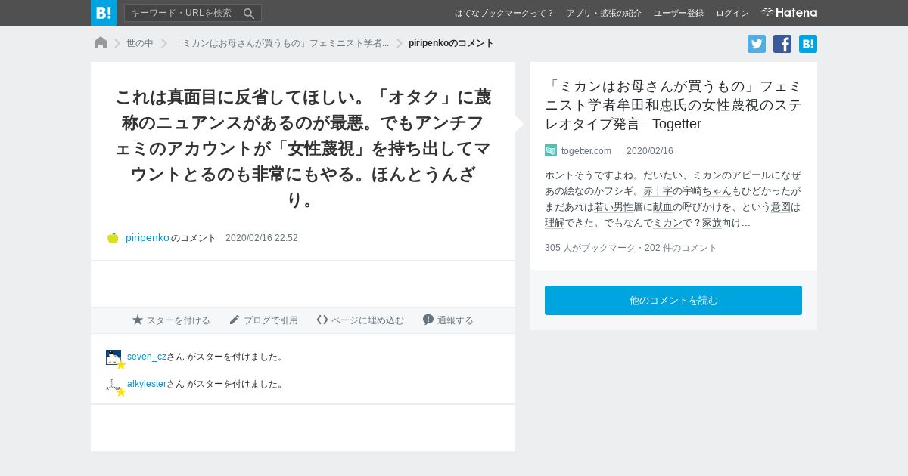Click article date 2020/02/16
Screen dimensions: 908x476
(x=649, y=150)
